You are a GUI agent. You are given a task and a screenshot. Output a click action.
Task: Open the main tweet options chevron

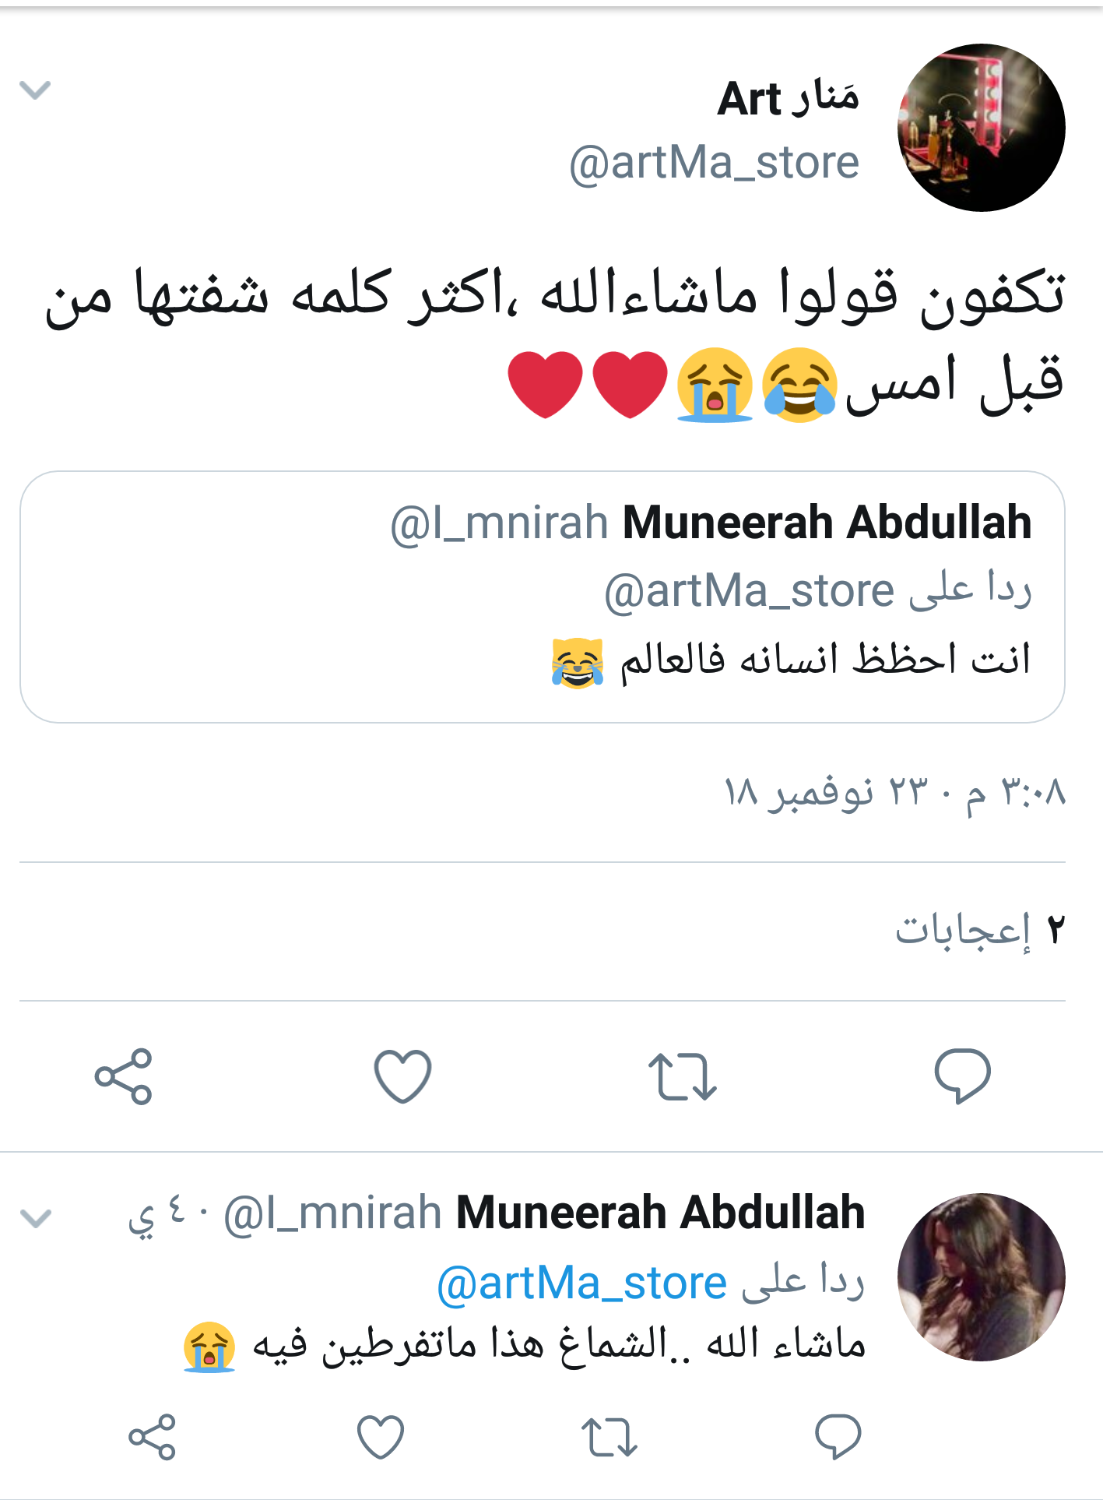click(35, 90)
